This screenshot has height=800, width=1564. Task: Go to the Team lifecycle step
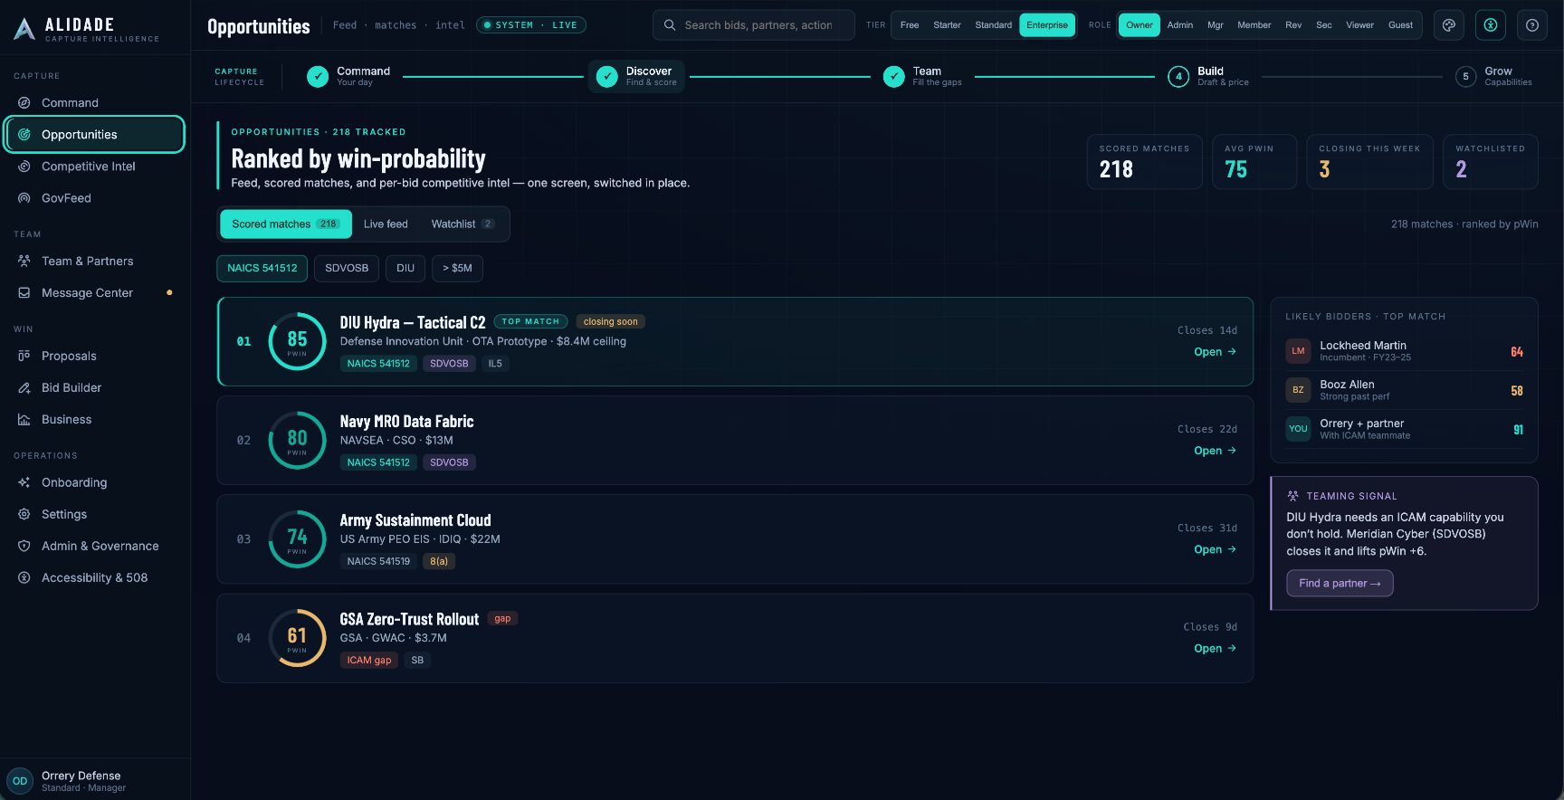click(x=923, y=77)
